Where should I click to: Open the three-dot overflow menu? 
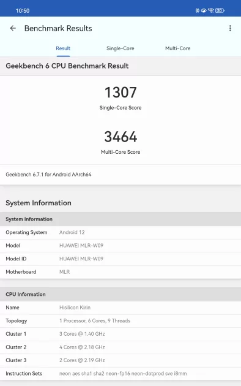pyautogui.click(x=230, y=28)
